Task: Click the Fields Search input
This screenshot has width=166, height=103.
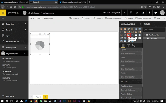Action: click(x=154, y=30)
